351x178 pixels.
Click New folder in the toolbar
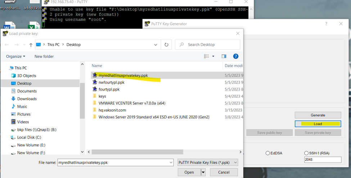44,56
